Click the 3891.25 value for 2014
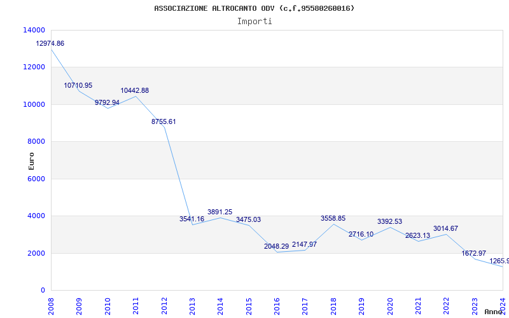Image resolution: width=509 pixels, height=318 pixels. coord(220,212)
